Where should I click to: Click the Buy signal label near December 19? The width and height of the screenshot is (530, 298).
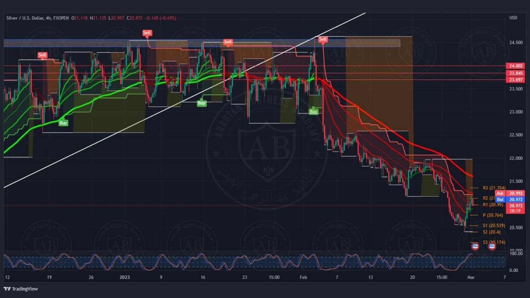click(x=63, y=123)
